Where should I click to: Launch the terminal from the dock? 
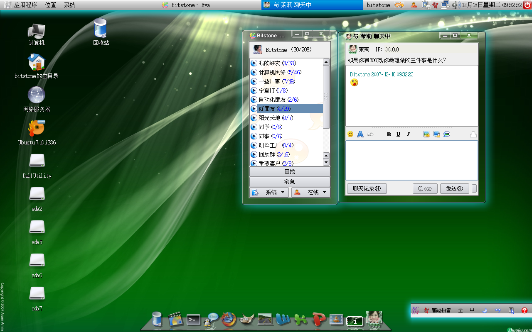click(194, 320)
